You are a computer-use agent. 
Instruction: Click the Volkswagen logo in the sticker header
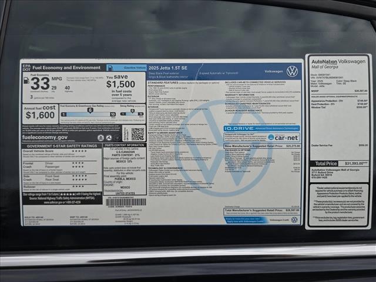(292, 72)
